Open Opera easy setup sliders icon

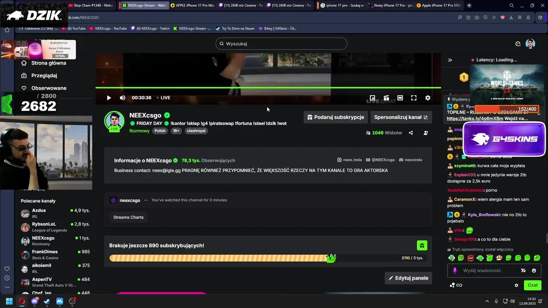(520, 18)
